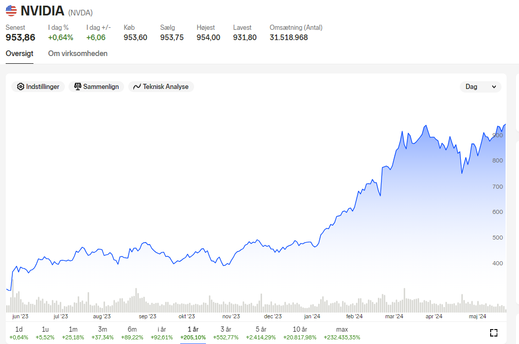Image resolution: width=519 pixels, height=344 pixels.
Task: Select the 10 år time range
Action: pos(300,333)
